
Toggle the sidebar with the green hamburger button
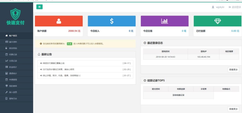39,7
